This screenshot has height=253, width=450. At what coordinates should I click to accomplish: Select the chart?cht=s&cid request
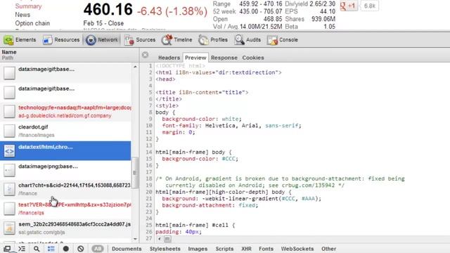65,189
